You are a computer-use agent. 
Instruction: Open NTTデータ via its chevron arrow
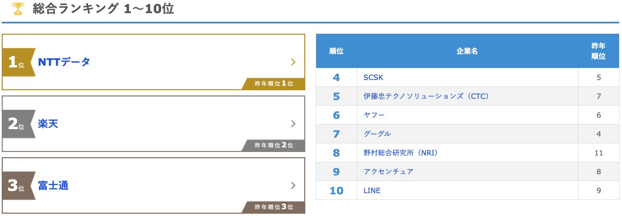coord(293,62)
